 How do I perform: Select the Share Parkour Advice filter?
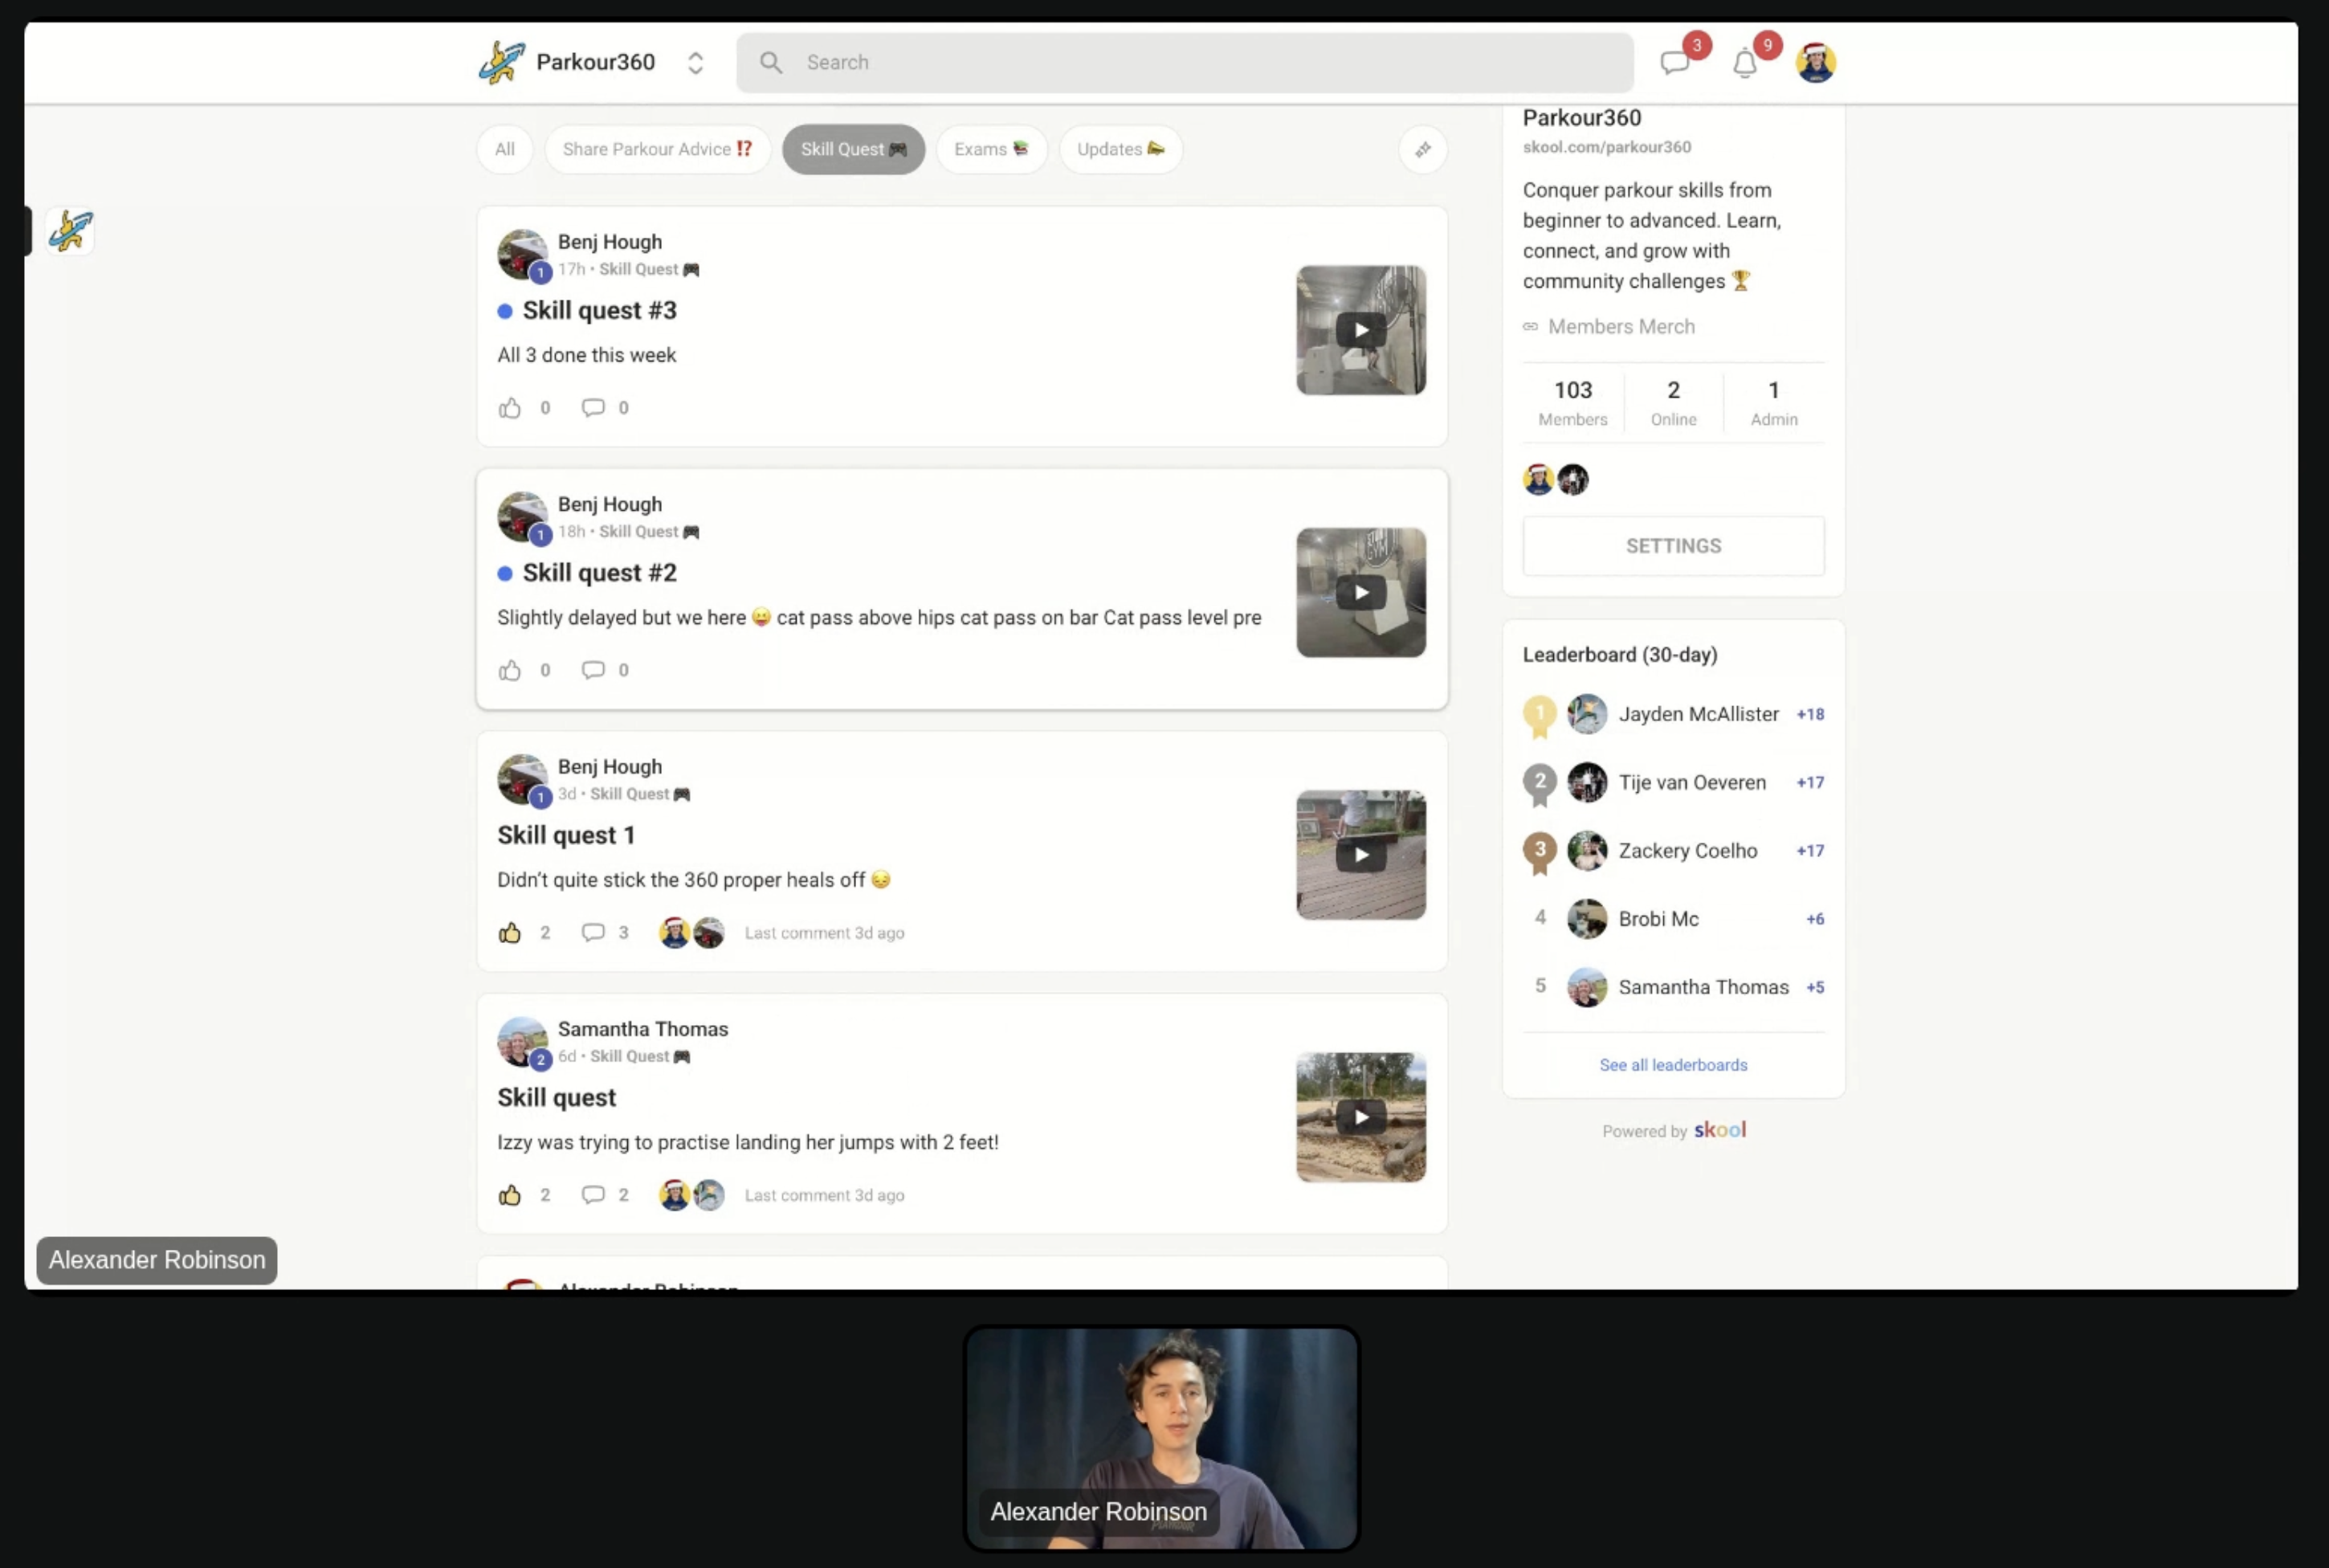[657, 150]
